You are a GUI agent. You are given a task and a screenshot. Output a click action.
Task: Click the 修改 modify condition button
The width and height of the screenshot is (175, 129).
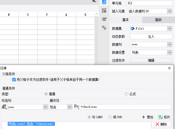coord(164,117)
